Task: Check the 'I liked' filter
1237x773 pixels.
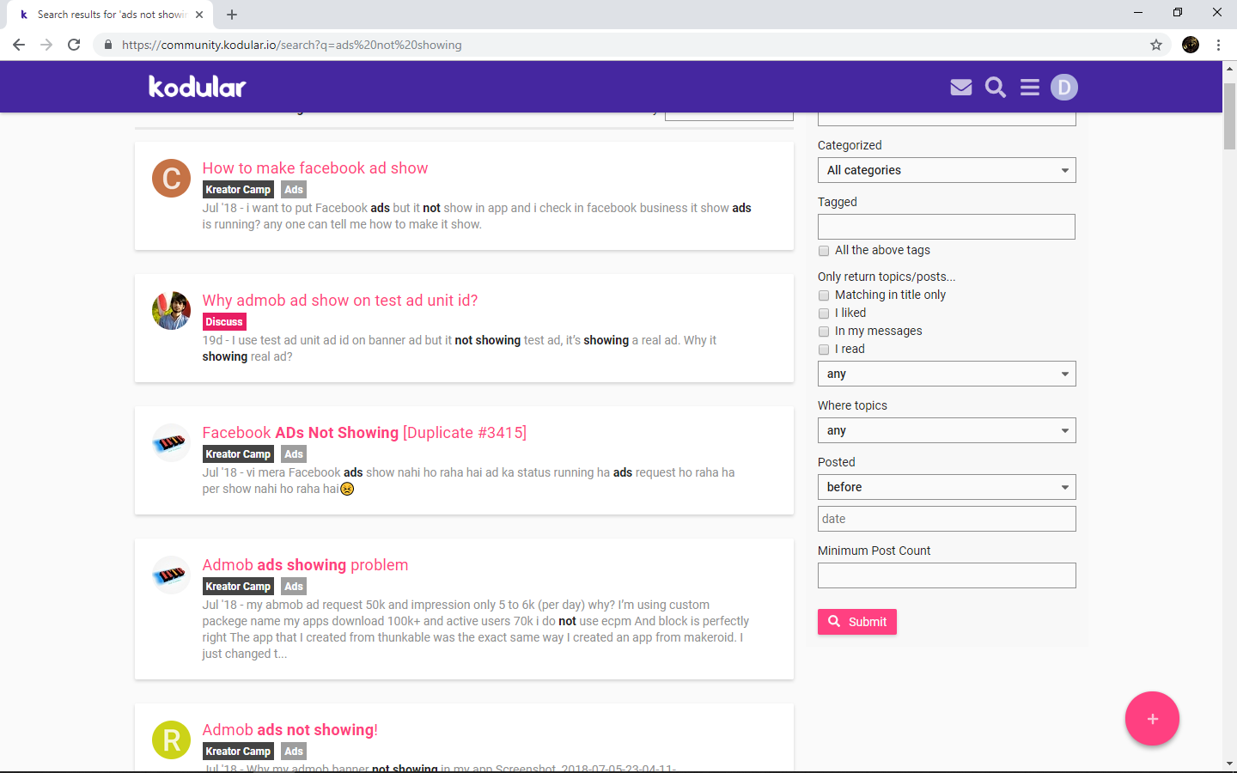Action: click(x=824, y=313)
